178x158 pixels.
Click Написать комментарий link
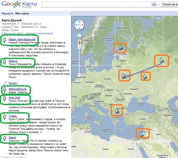coord(39,33)
